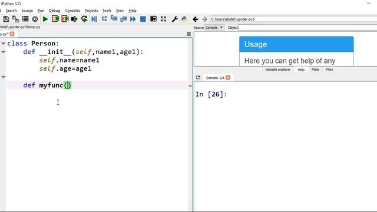The height and width of the screenshot is (212, 377).
Task: Open the Projects menu
Action: [91, 11]
